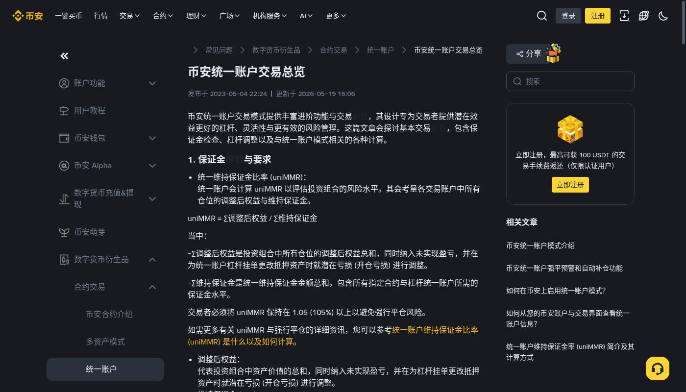Click the 币安 Alpha icon
Screen dimensions: 686x392
tap(64, 166)
